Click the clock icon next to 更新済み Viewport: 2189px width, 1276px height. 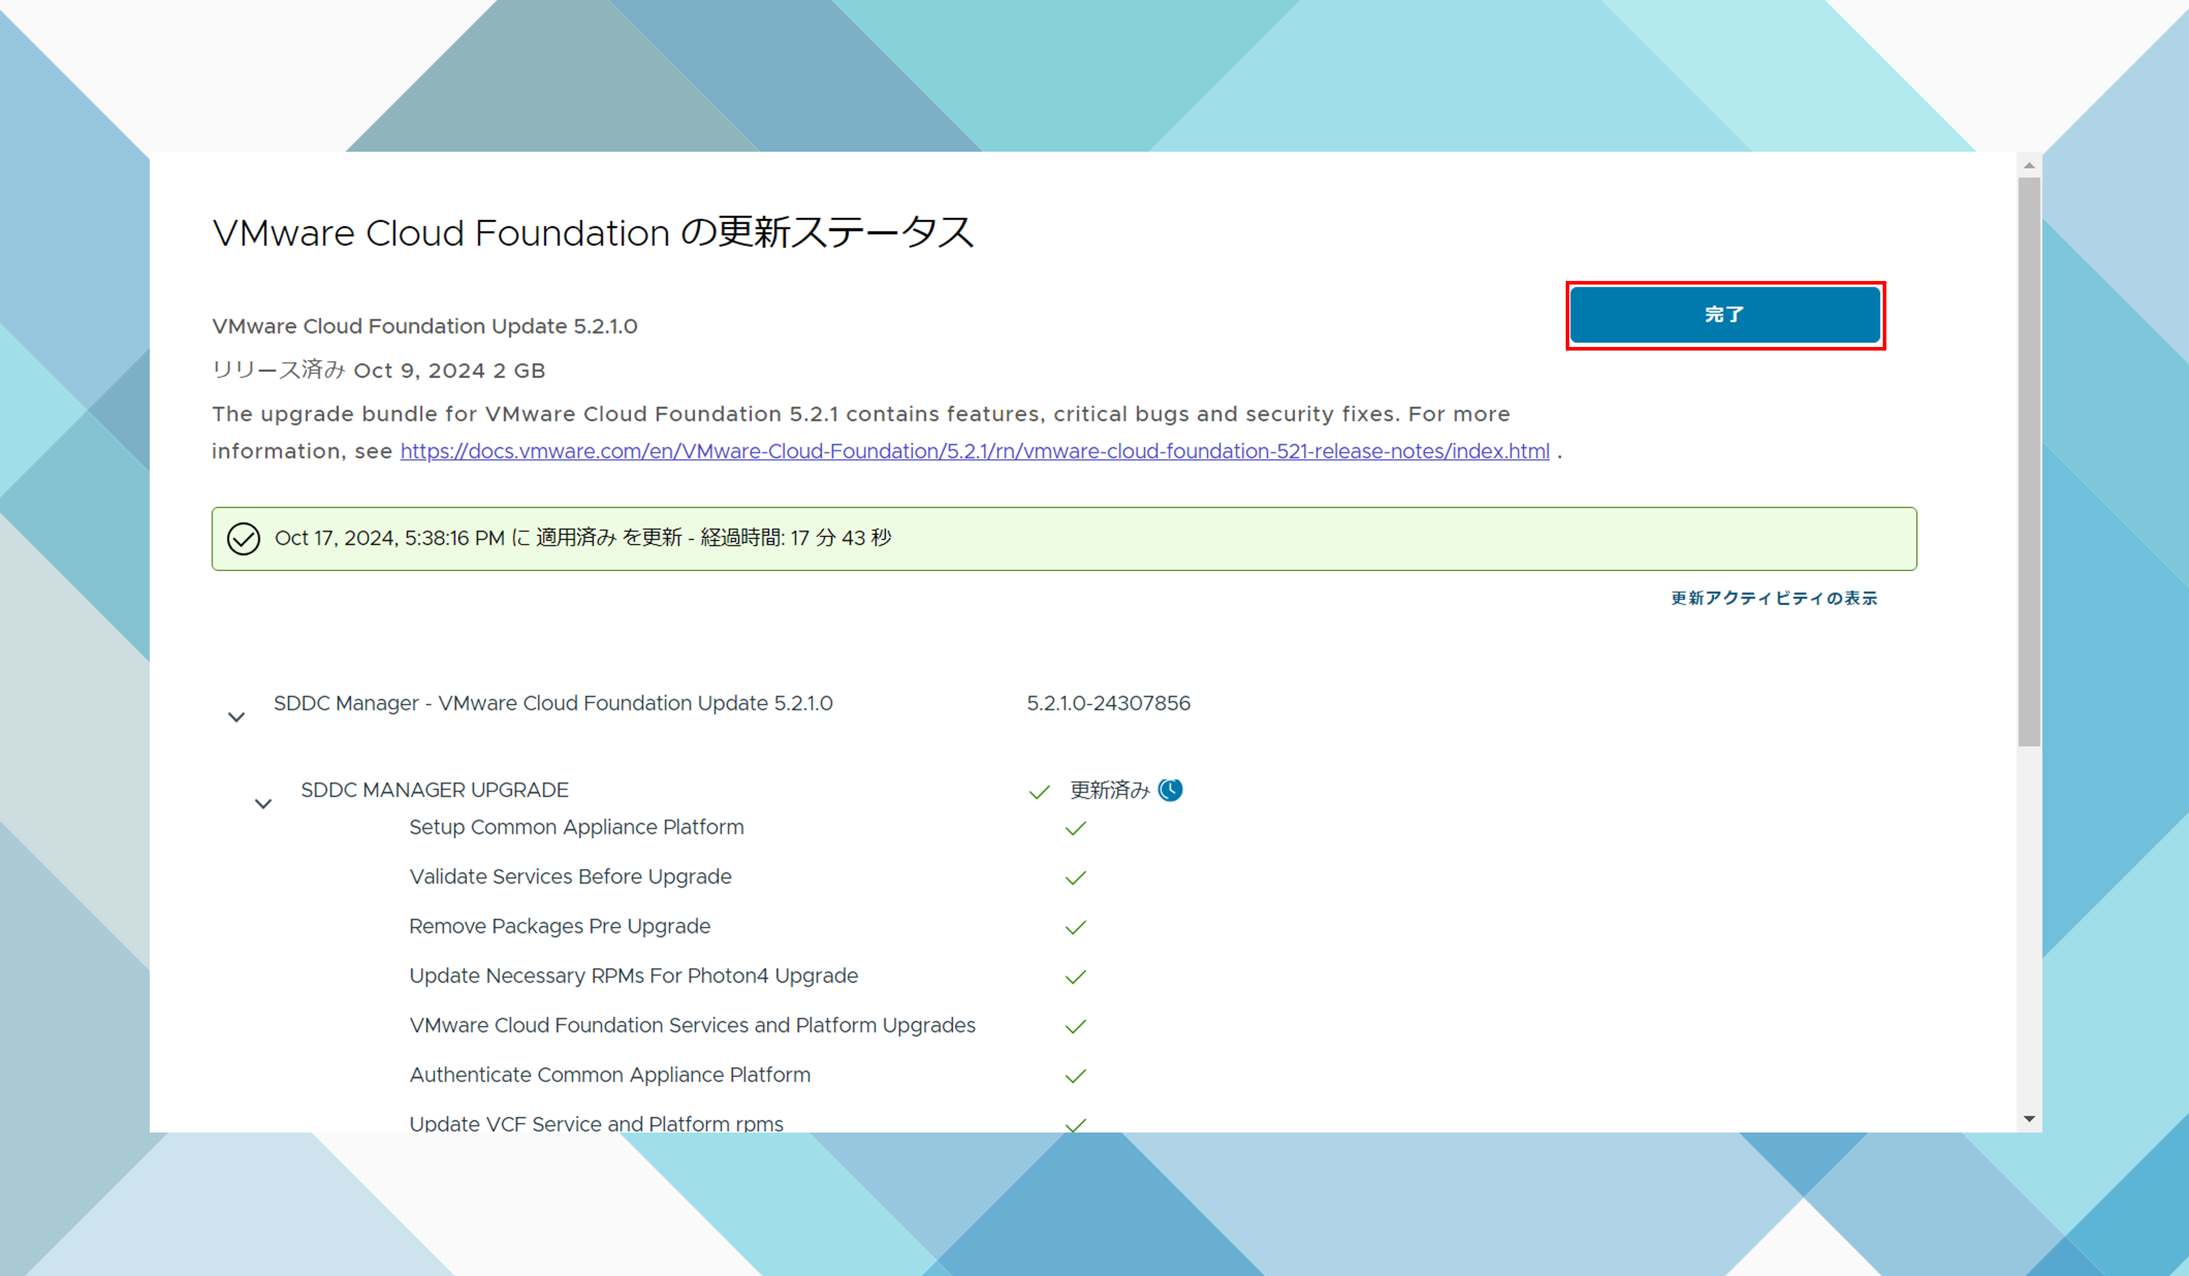click(1171, 790)
